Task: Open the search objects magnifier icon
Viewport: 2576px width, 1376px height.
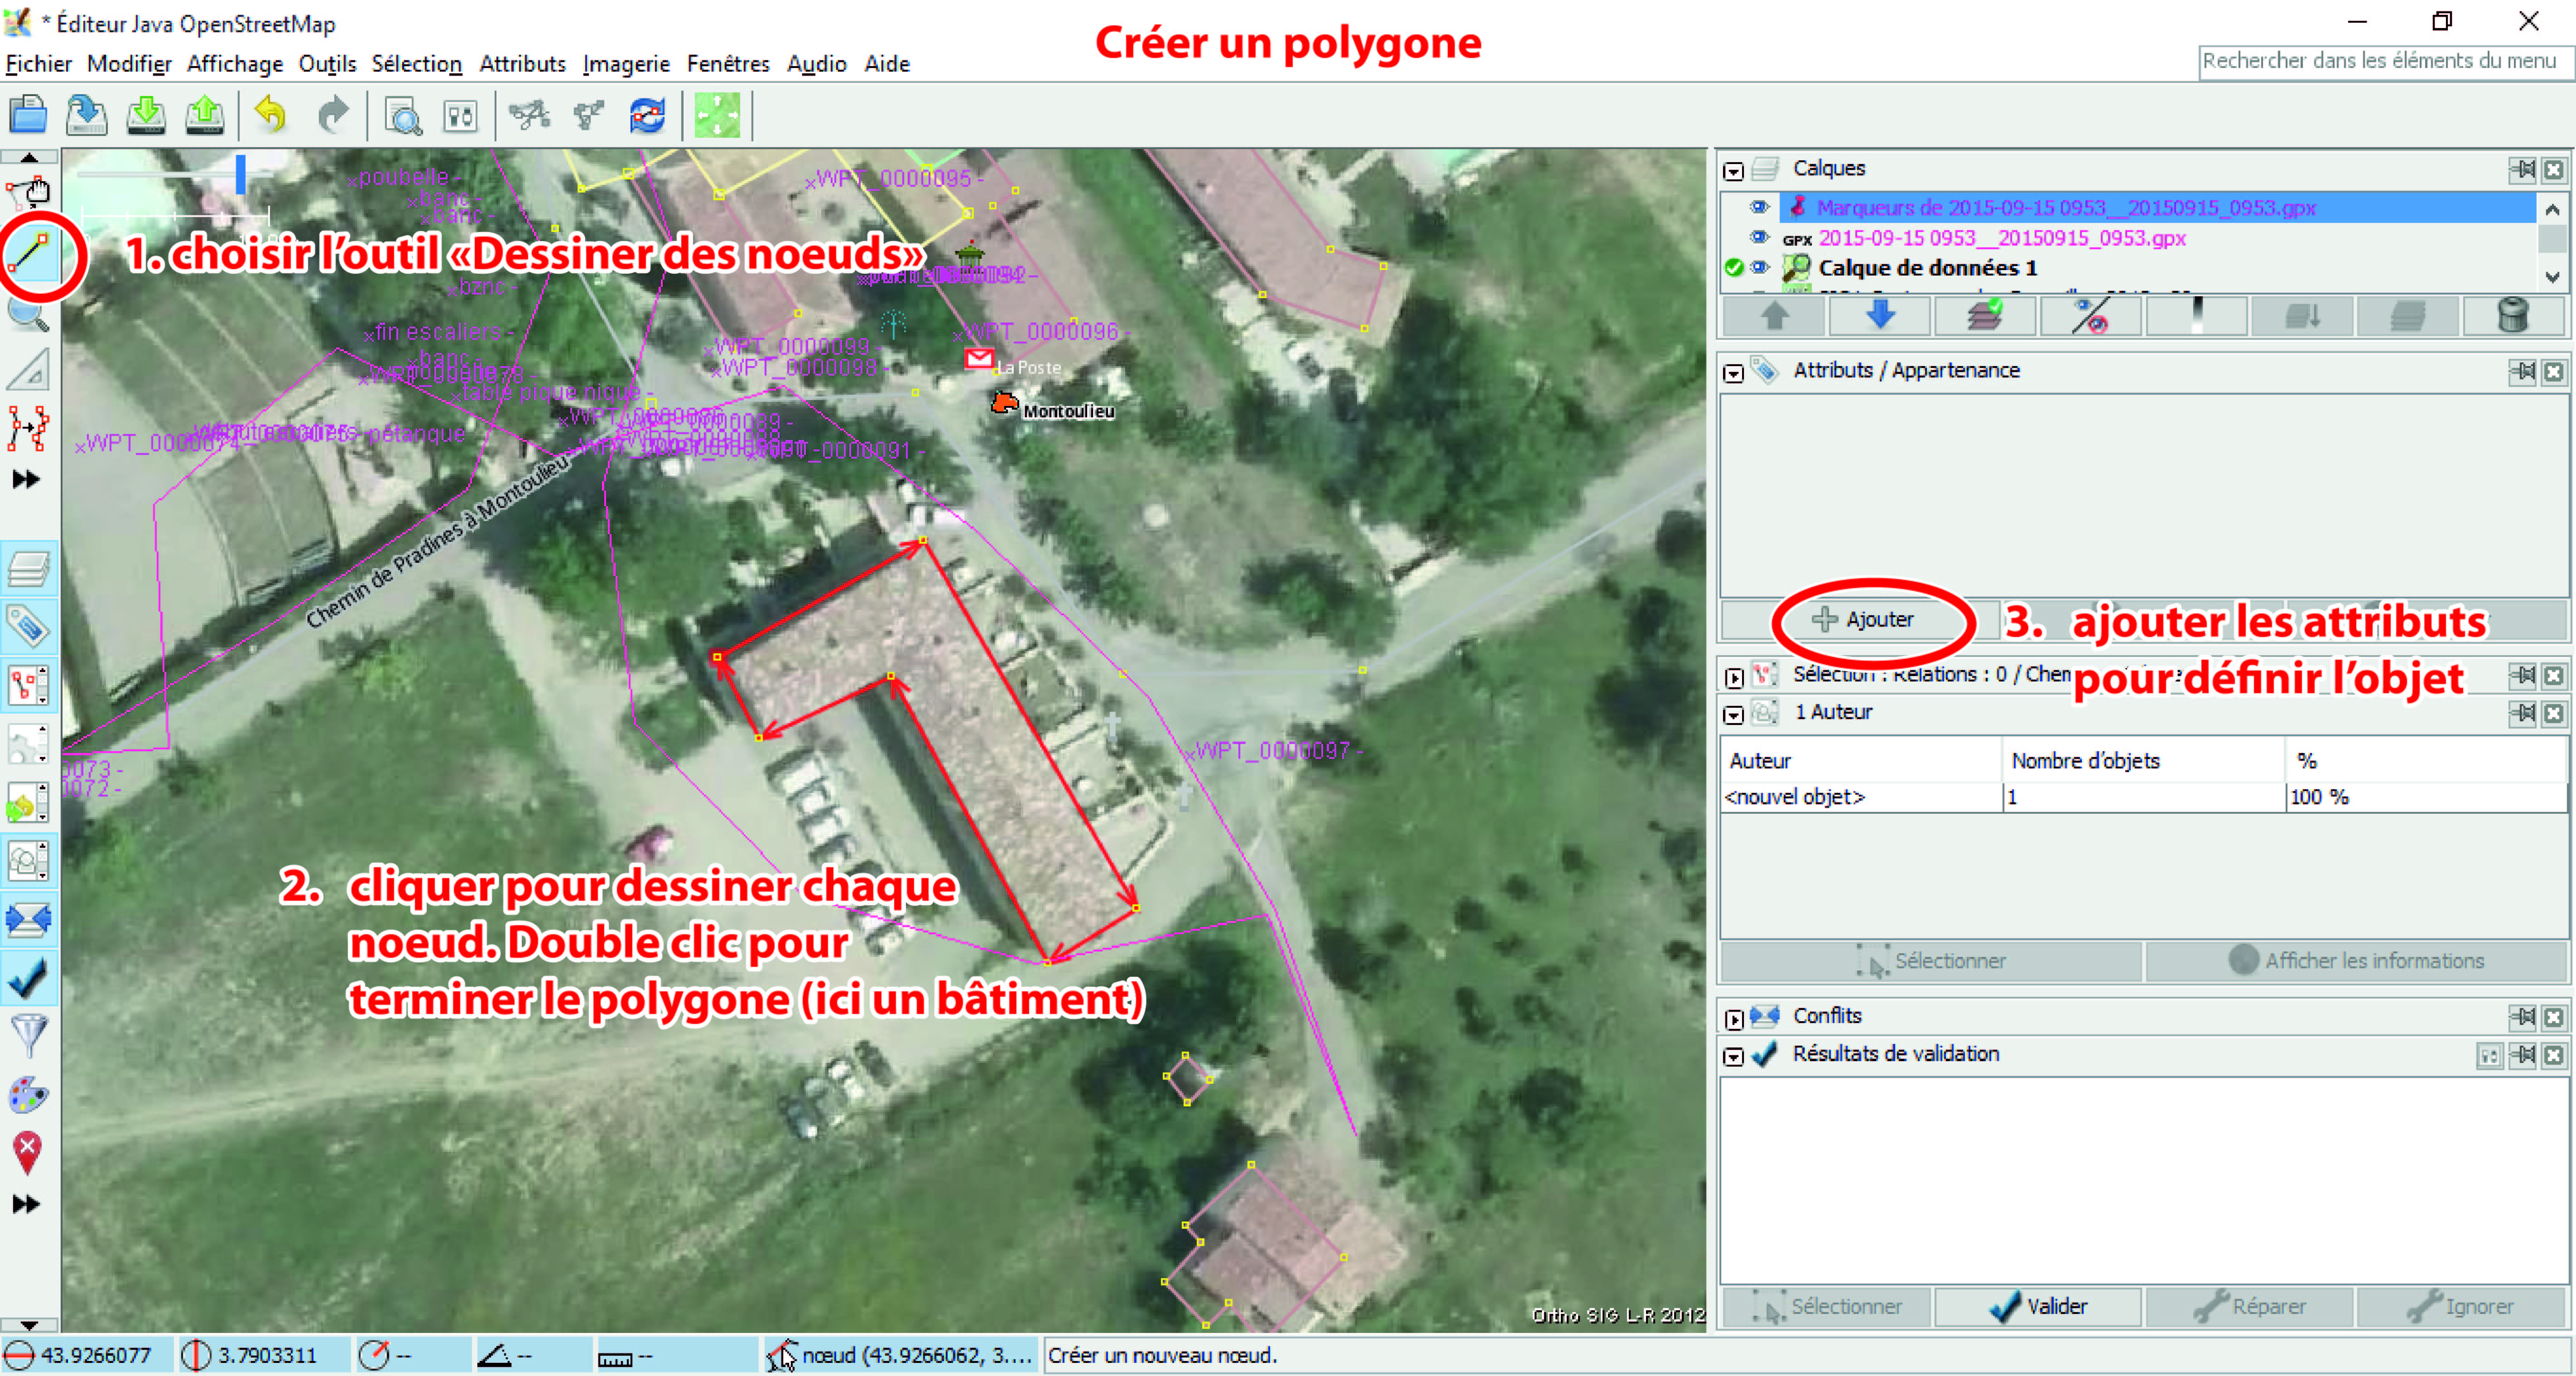Action: 403,116
